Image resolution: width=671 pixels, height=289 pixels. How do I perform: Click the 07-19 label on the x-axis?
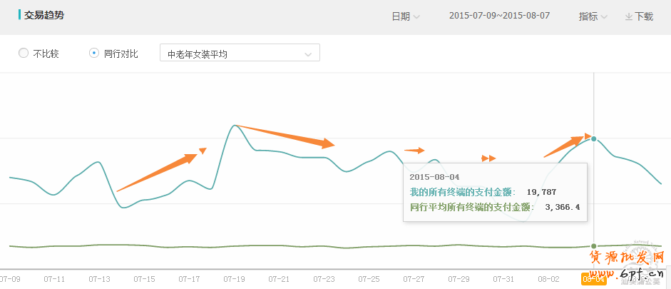point(235,279)
